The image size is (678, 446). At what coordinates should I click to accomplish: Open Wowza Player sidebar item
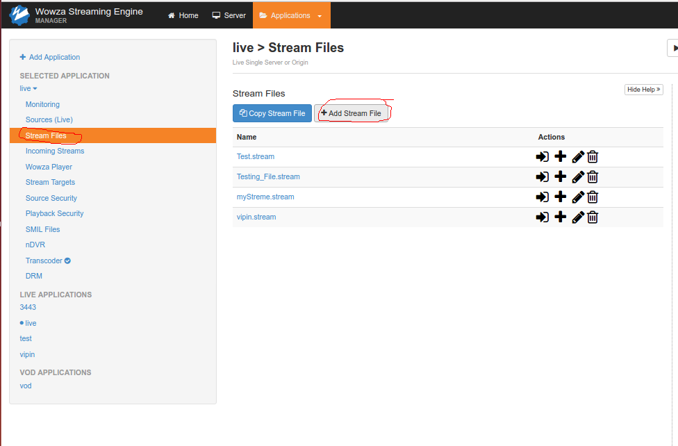point(49,167)
